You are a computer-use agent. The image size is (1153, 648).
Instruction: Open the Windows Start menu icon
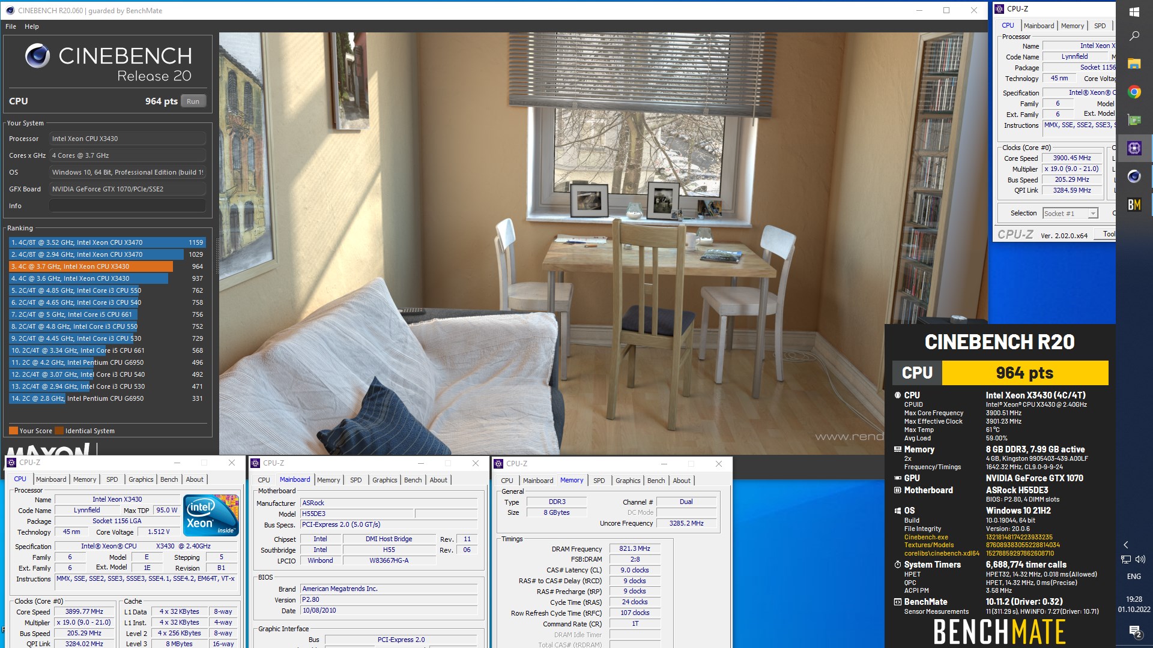[x=1134, y=11]
